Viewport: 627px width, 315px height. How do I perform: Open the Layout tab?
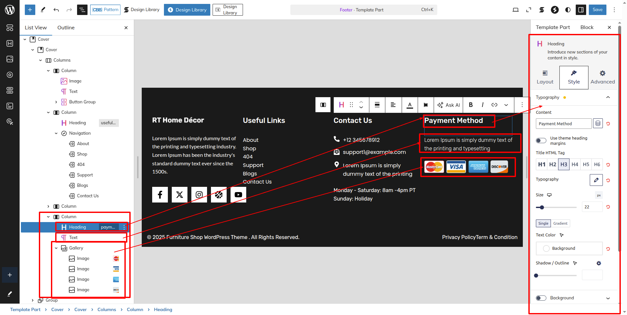tap(545, 78)
